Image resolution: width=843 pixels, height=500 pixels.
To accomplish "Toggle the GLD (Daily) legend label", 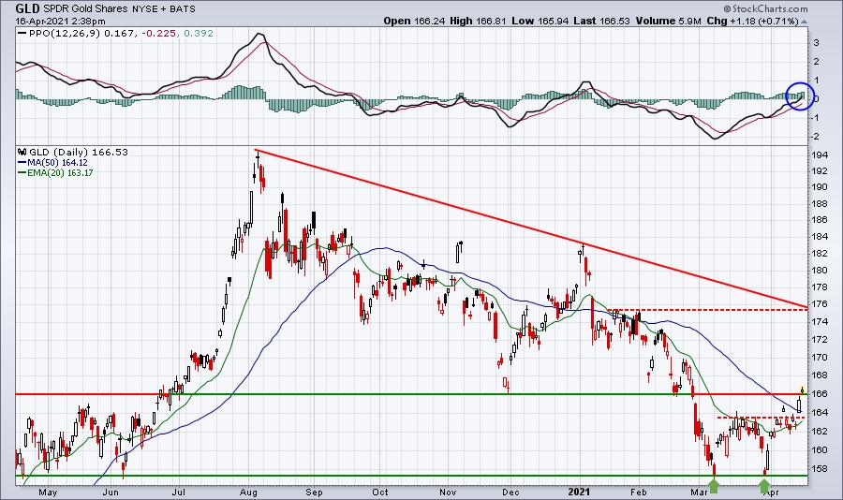I will (50, 150).
